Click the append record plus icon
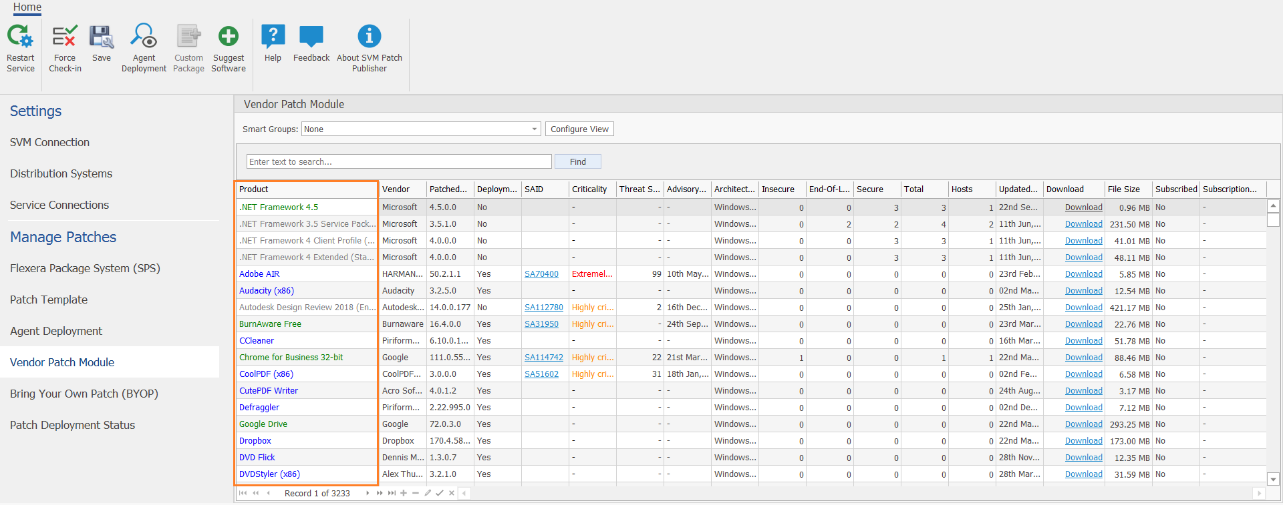The image size is (1283, 505). (404, 493)
